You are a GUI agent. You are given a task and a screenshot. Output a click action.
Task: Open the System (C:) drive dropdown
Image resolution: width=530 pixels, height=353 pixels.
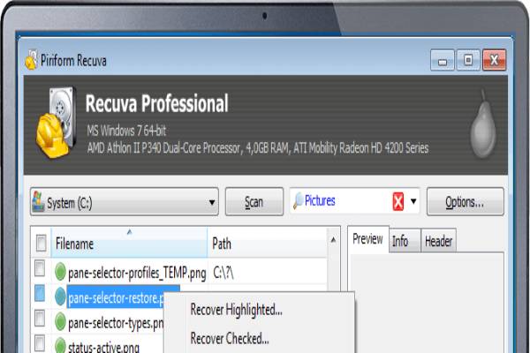125,202
